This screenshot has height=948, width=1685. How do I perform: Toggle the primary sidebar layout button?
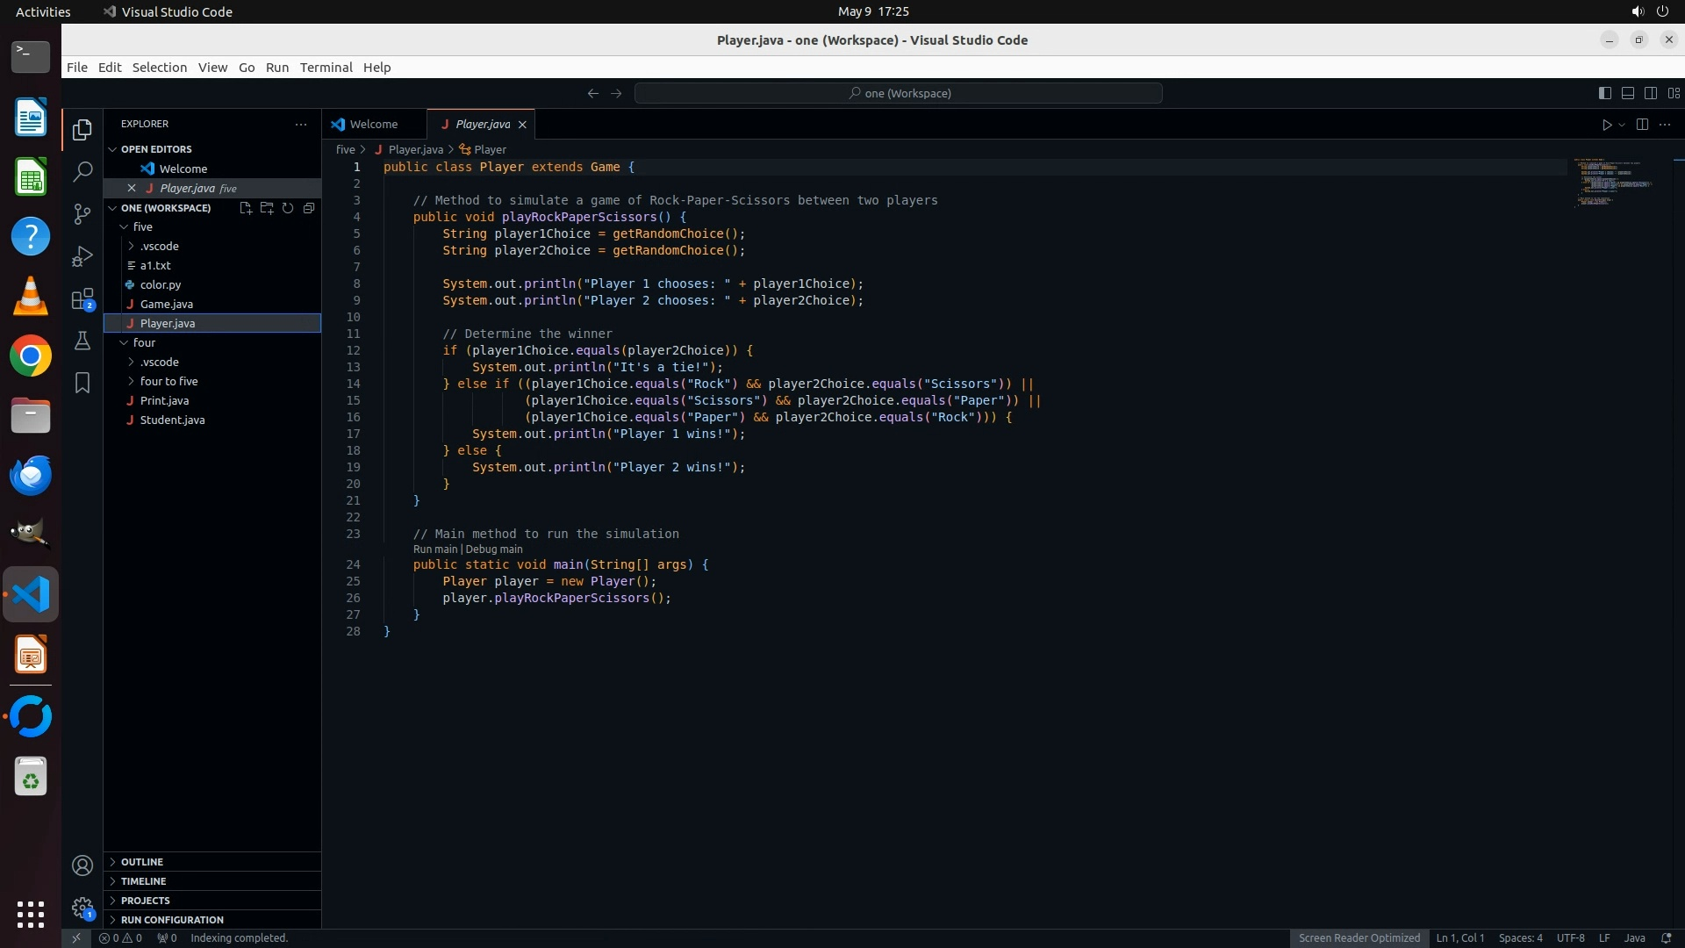point(1604,93)
